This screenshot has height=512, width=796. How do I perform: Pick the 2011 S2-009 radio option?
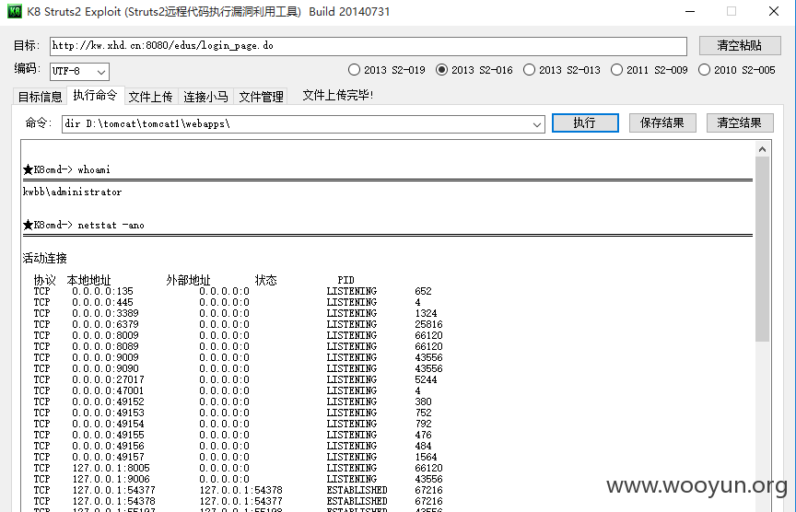[x=649, y=70]
